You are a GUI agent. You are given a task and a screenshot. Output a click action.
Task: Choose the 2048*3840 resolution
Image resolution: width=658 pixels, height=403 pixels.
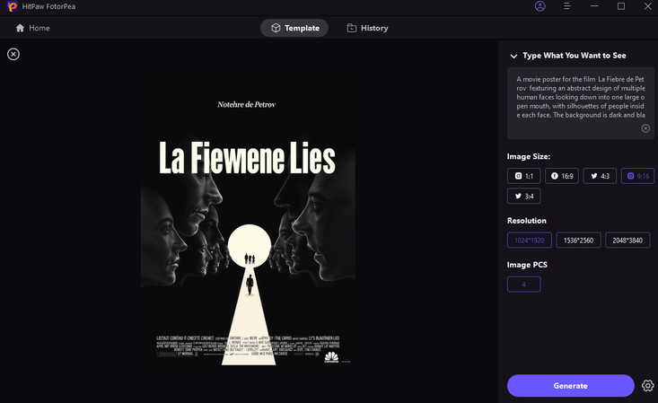tap(630, 241)
